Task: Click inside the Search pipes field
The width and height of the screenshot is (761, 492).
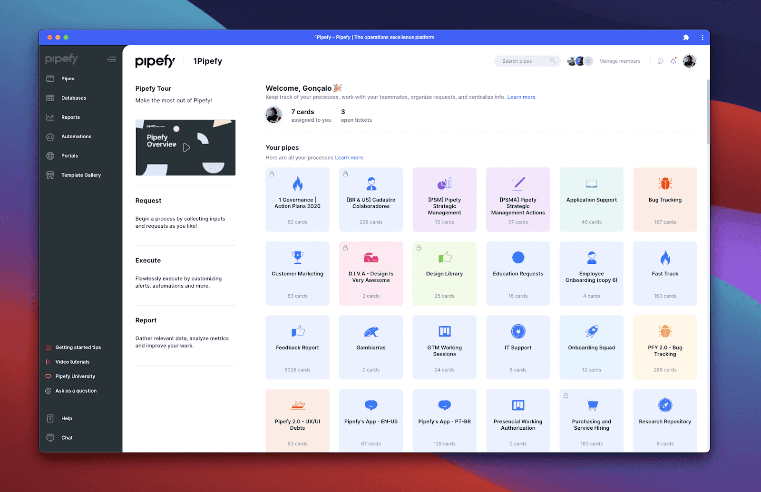Action: [x=522, y=61]
